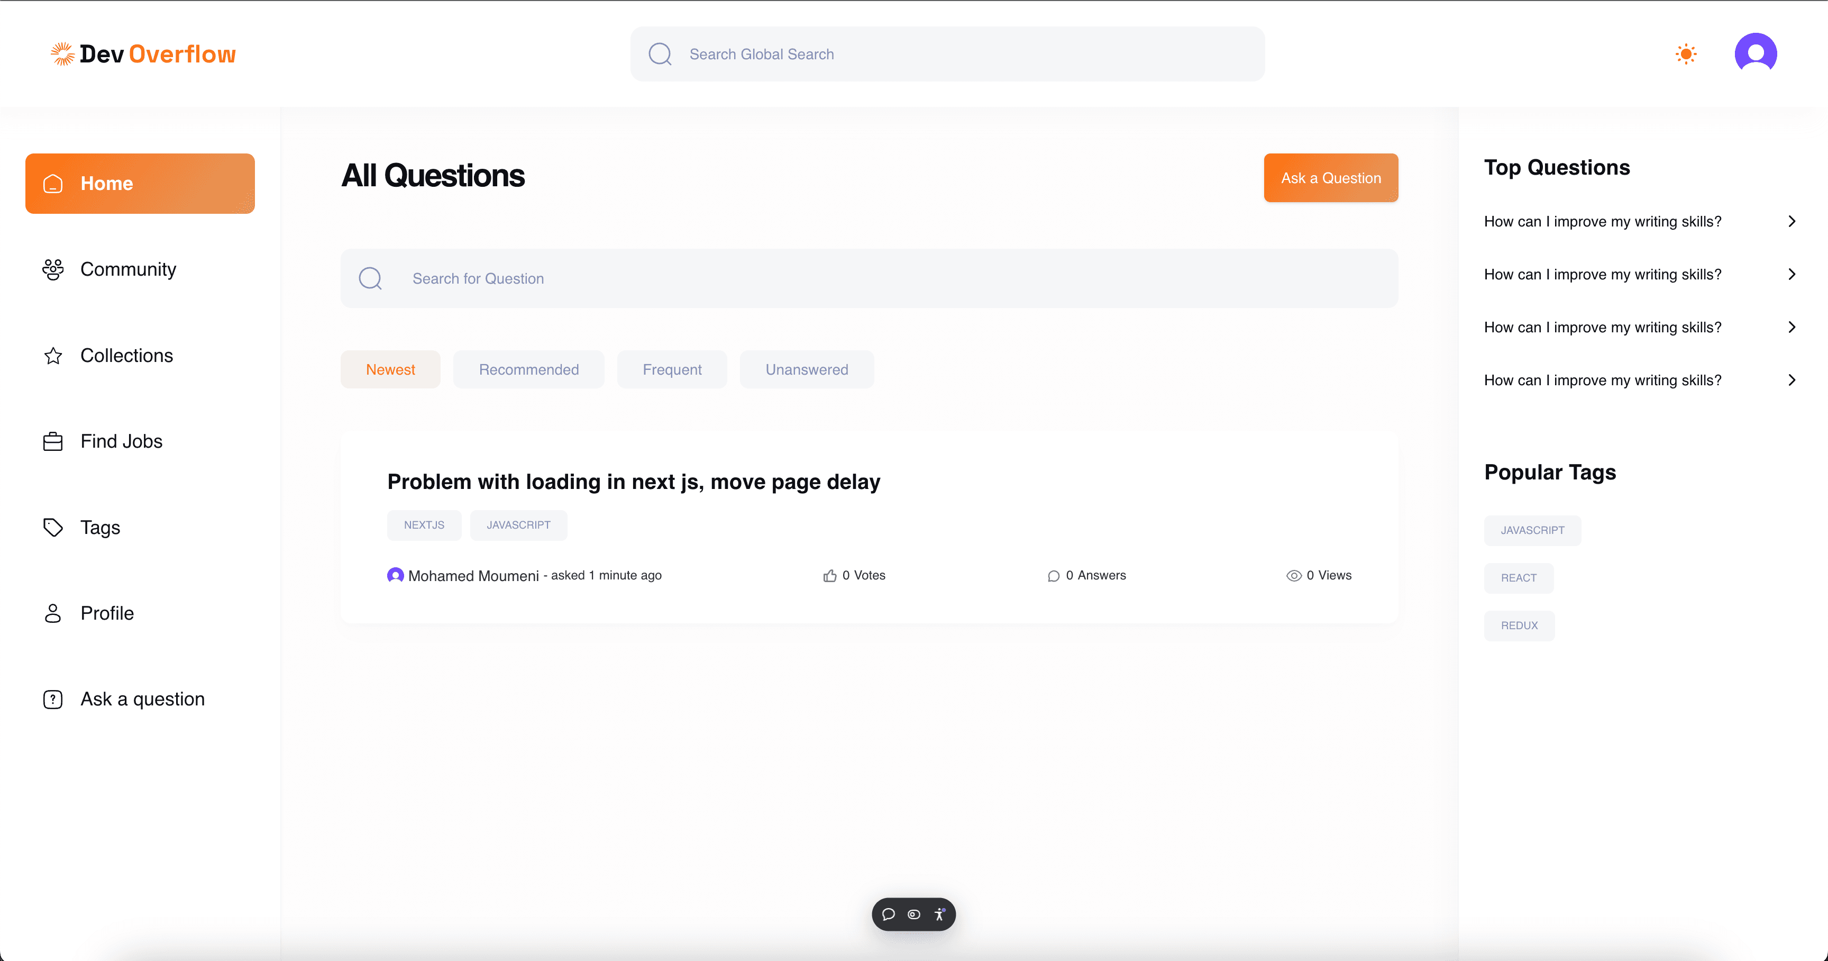Select the Unanswered filter
The height and width of the screenshot is (961, 1828).
coord(806,369)
